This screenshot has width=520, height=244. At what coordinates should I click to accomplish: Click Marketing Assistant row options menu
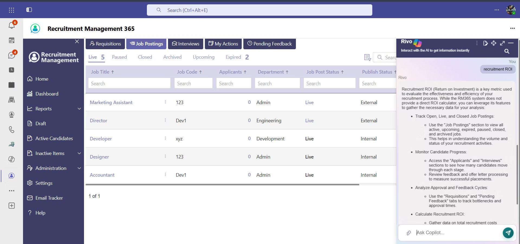click(x=165, y=102)
